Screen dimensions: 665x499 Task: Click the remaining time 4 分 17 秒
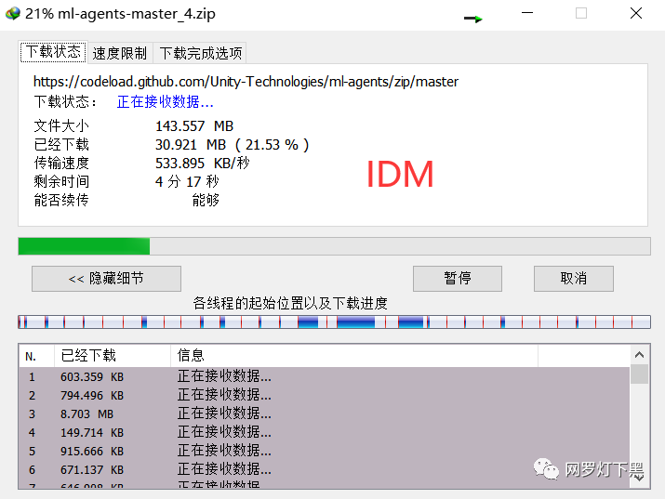pyautogui.click(x=187, y=181)
